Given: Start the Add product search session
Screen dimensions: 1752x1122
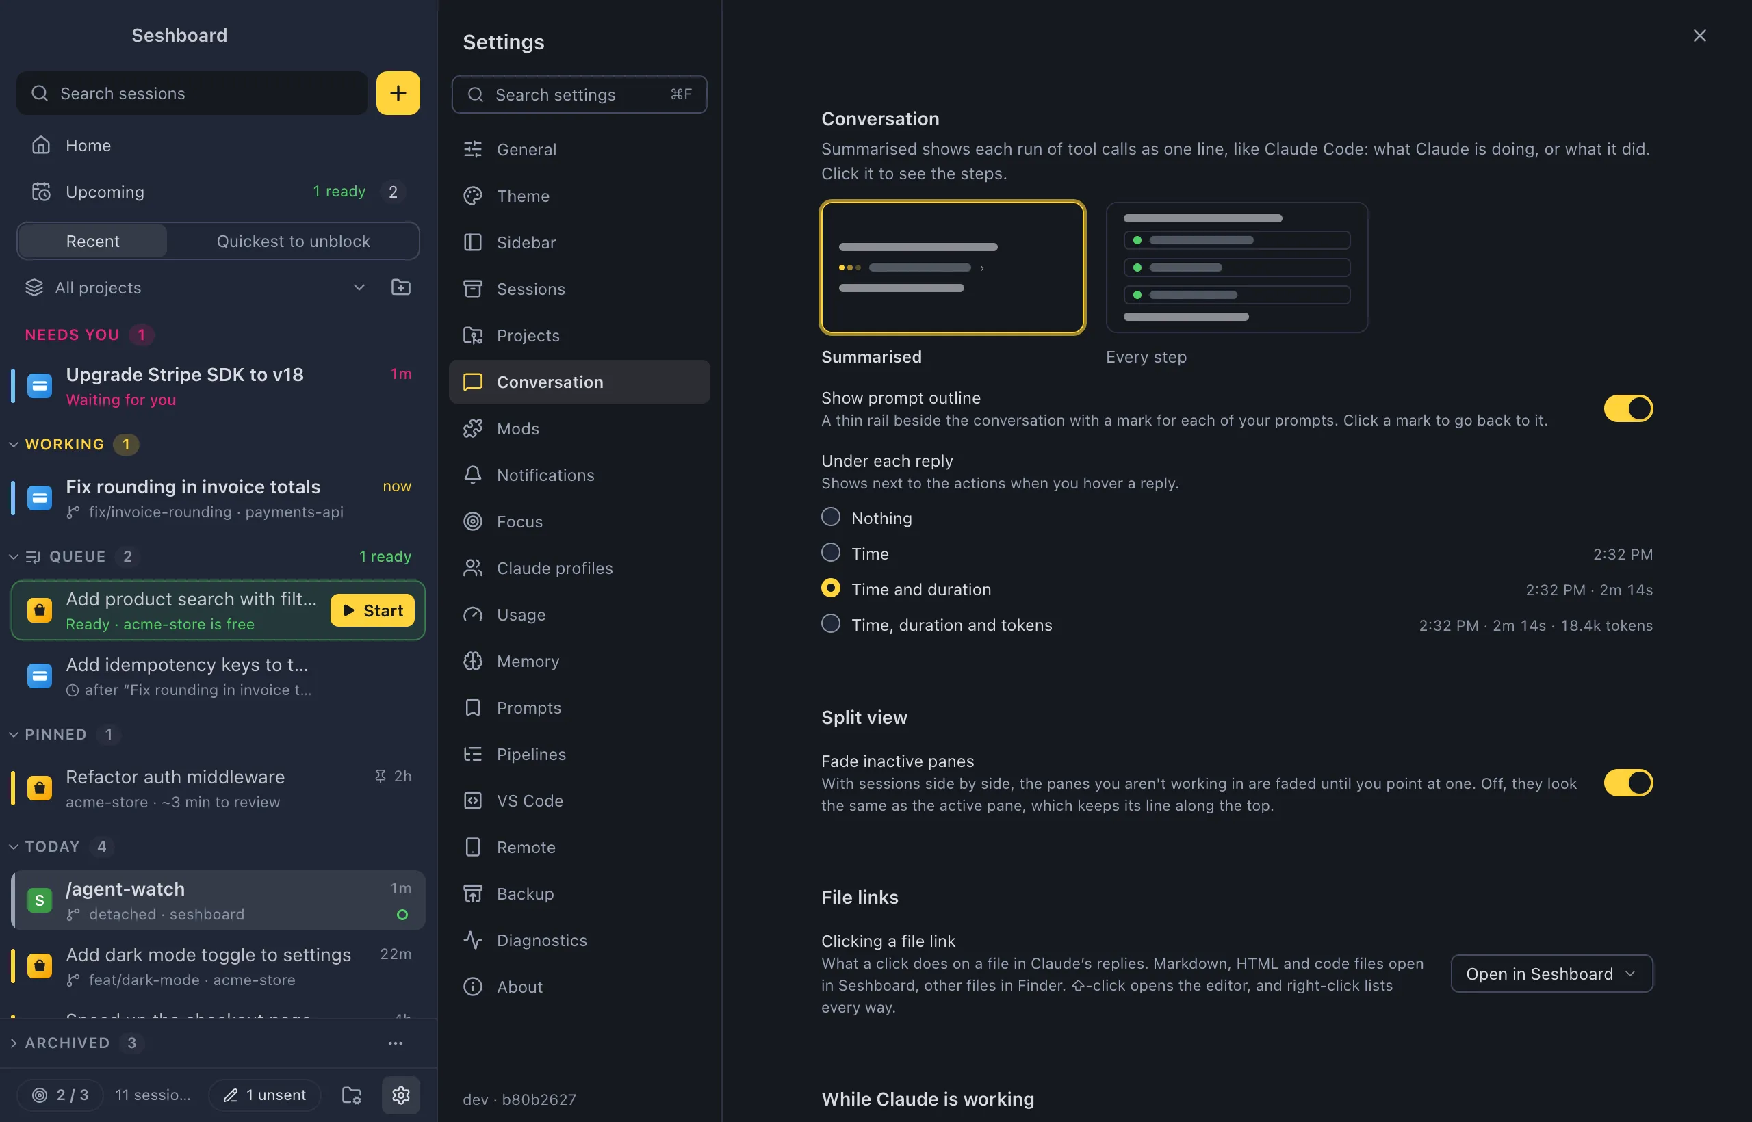Looking at the screenshot, I should [372, 610].
